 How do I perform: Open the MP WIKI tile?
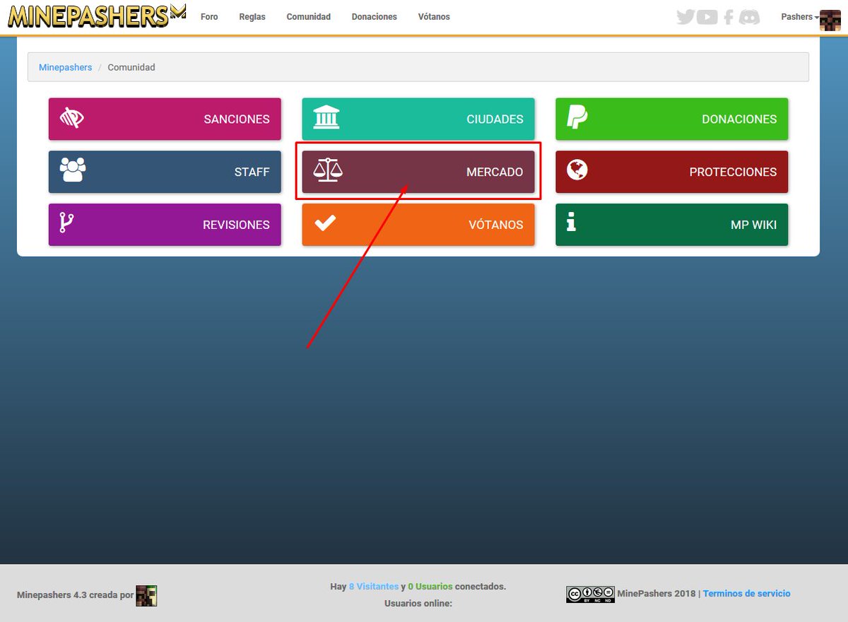coord(672,225)
